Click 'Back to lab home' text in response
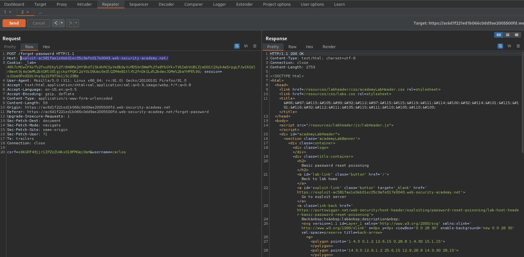 319,179
